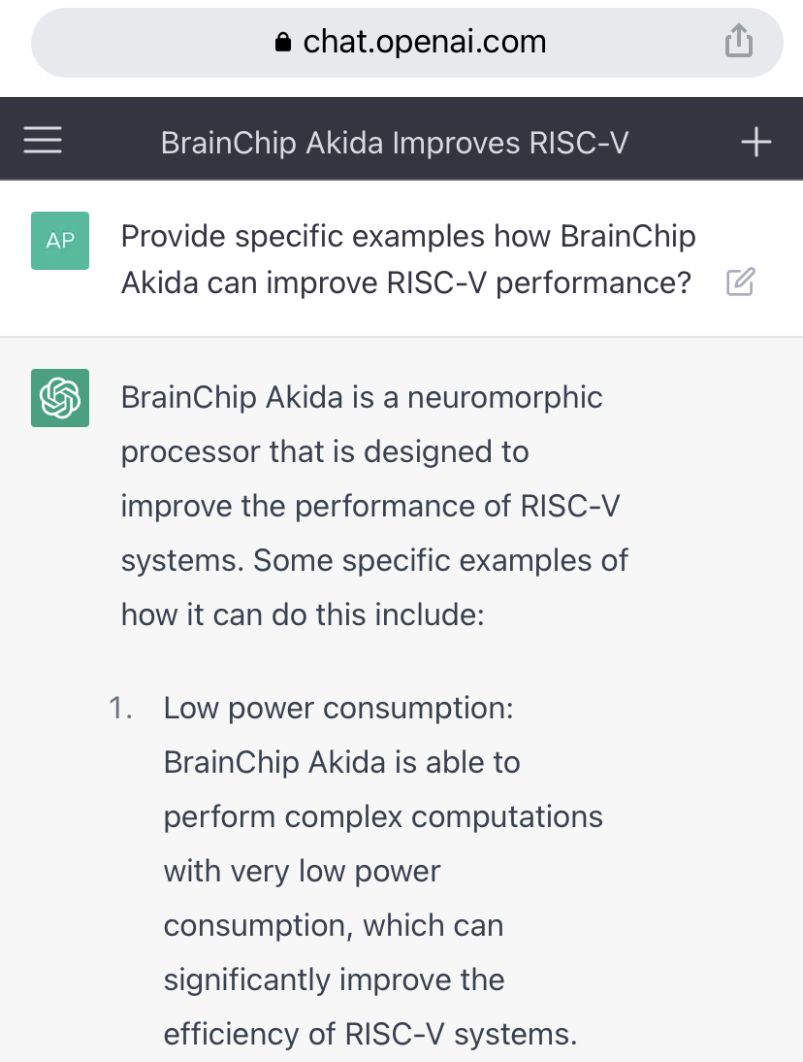Click the 'Low power consumption:' heading
803x1062 pixels.
coord(338,708)
